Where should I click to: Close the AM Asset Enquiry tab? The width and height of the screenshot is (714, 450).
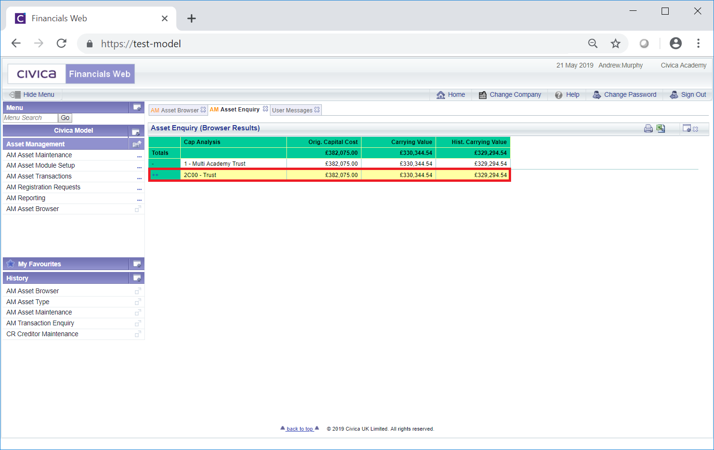[266, 109]
